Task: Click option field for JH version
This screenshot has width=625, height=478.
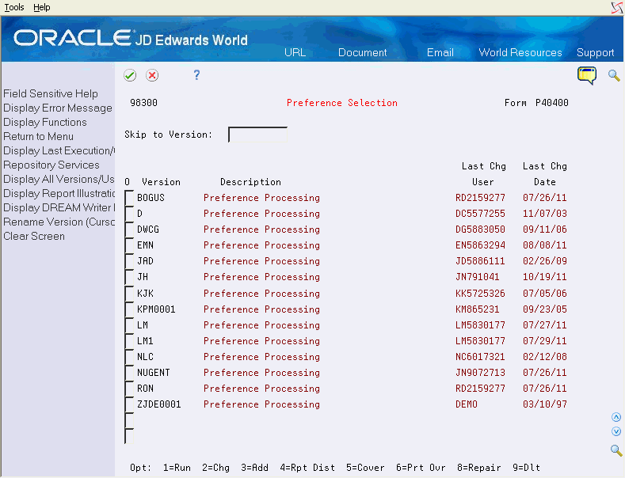Action: [129, 277]
